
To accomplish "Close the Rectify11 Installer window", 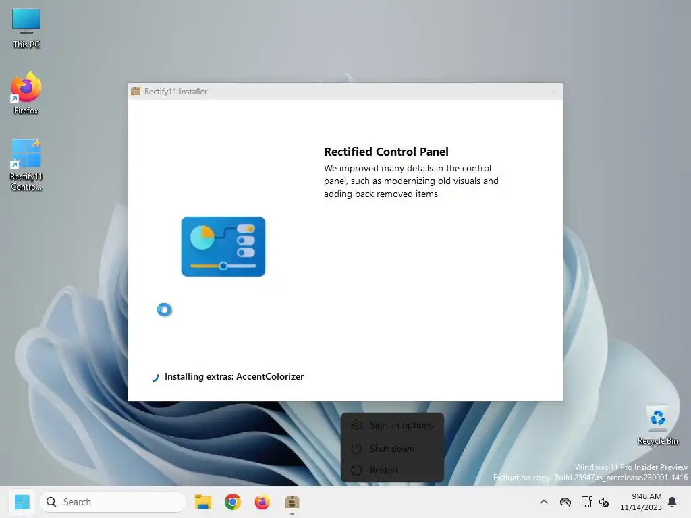I will 553,92.
